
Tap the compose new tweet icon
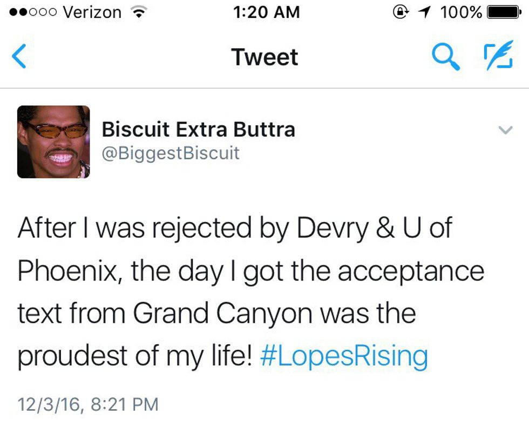coord(496,56)
